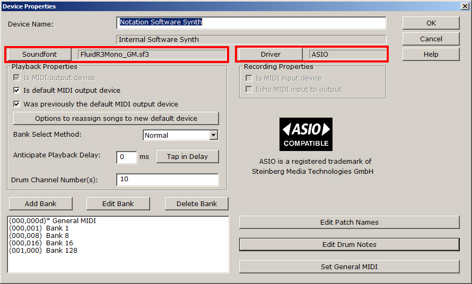The image size is (472, 284).
Task: Click the Soundfont button
Action: 39,54
